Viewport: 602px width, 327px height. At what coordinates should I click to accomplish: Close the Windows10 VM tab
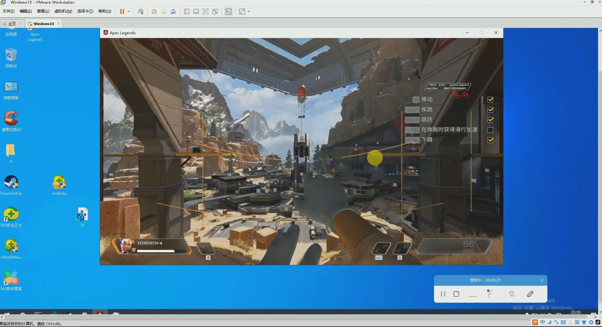58,24
